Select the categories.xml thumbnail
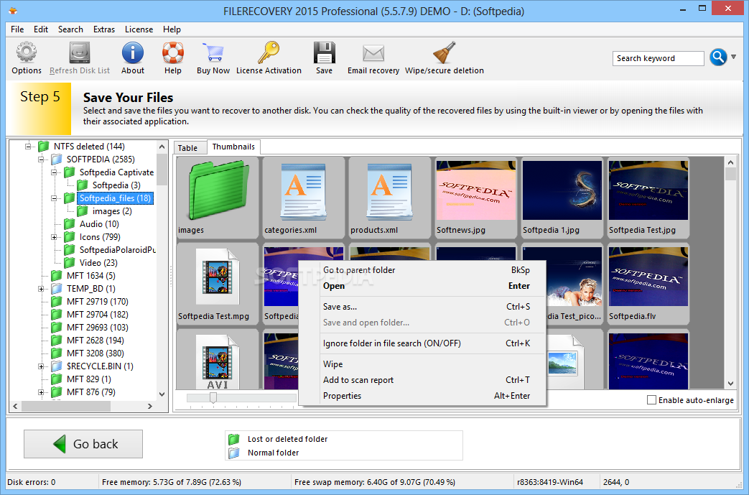This screenshot has width=749, height=495. [303, 198]
